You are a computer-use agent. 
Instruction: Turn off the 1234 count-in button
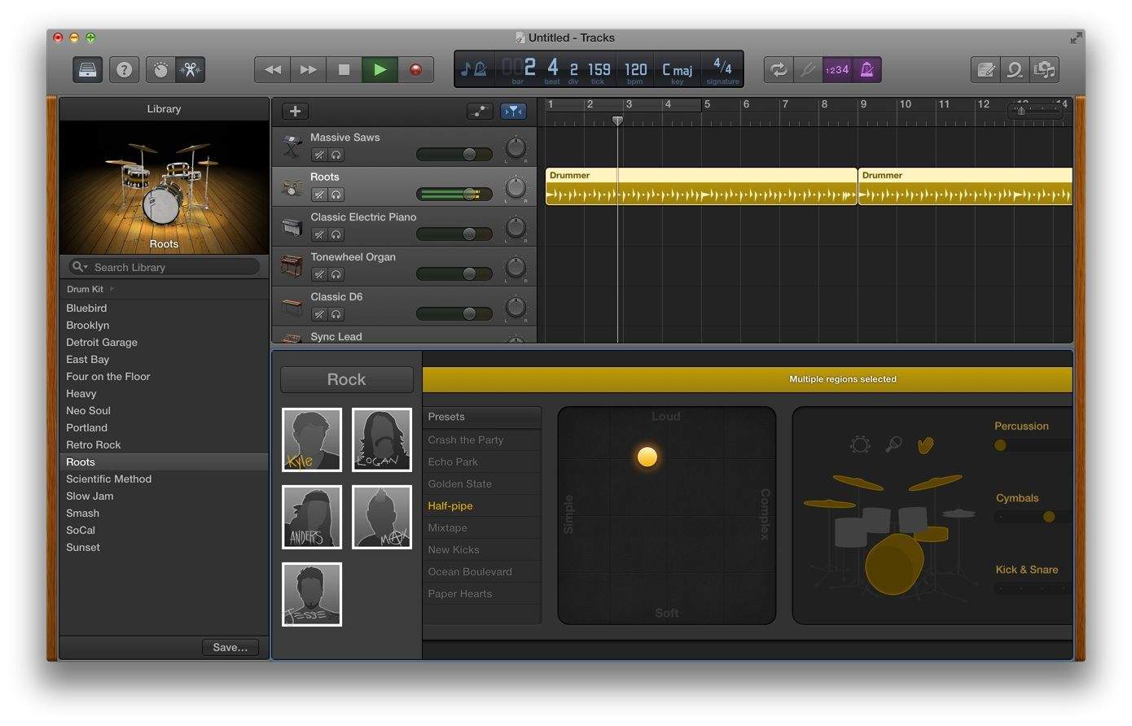[837, 70]
